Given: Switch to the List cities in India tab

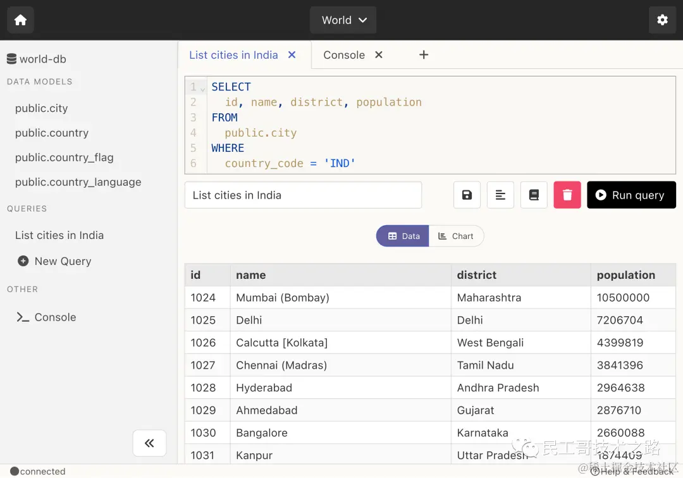Looking at the screenshot, I should pyautogui.click(x=233, y=55).
